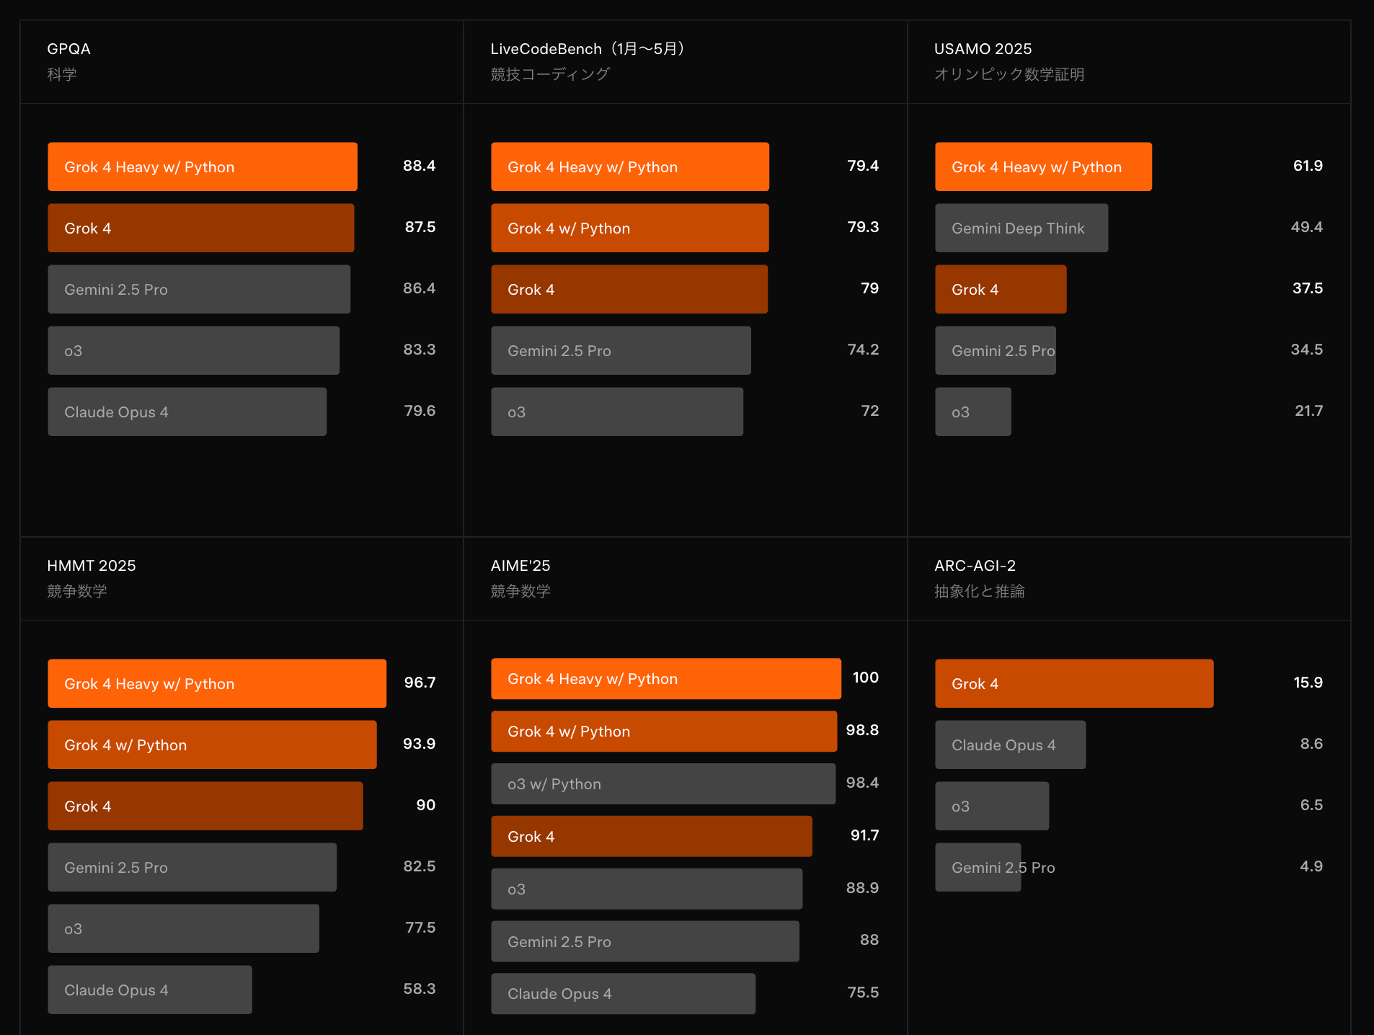Click the 科学 subtitle under GPQA
The image size is (1374, 1035).
point(62,74)
